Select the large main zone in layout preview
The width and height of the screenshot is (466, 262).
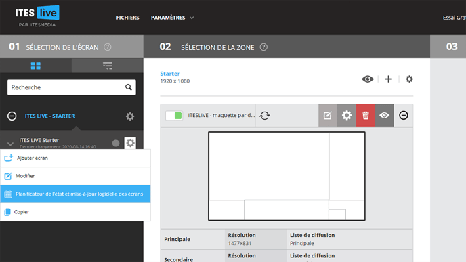pyautogui.click(x=269, y=167)
